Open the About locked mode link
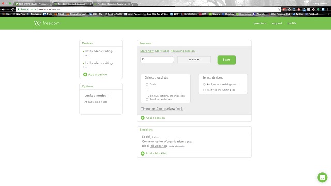The width and height of the screenshot is (331, 186). coord(96,102)
